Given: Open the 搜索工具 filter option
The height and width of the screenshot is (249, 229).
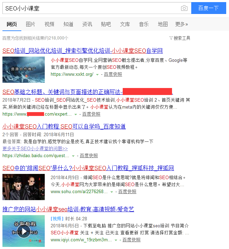Looking at the screenshot, I should pos(182,38).
